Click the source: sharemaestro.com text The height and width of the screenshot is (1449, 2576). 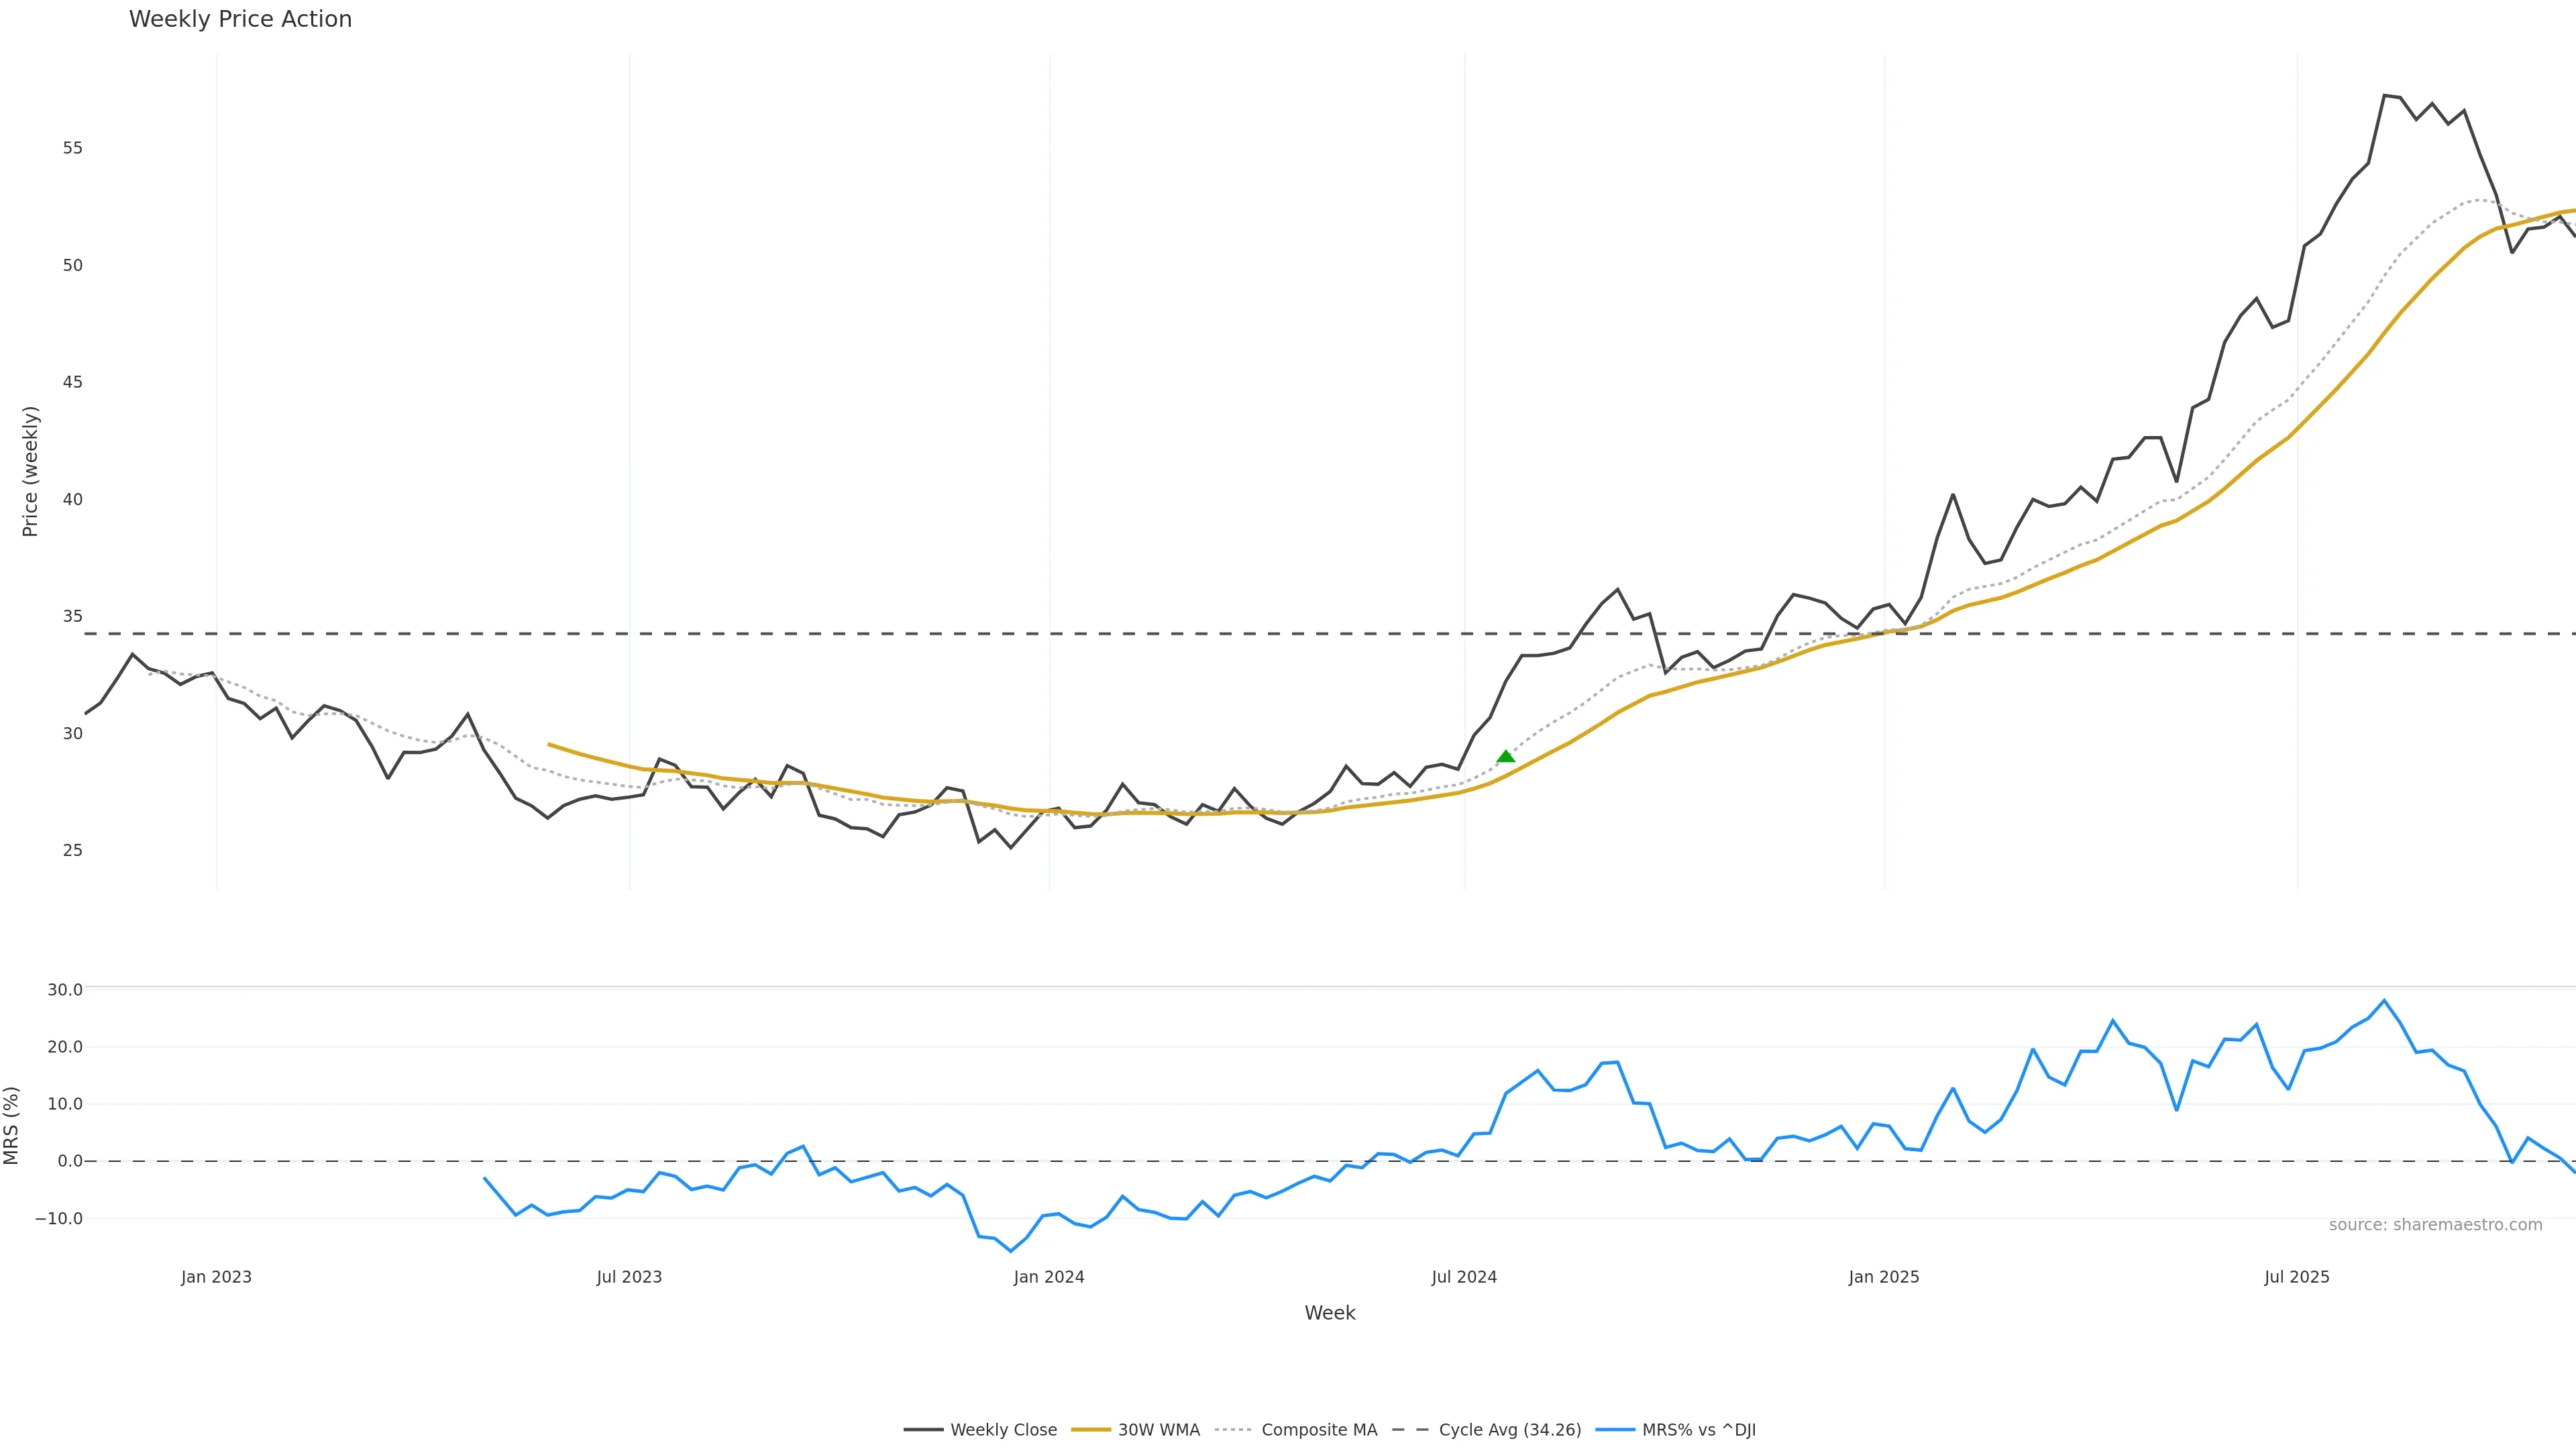point(2435,1225)
